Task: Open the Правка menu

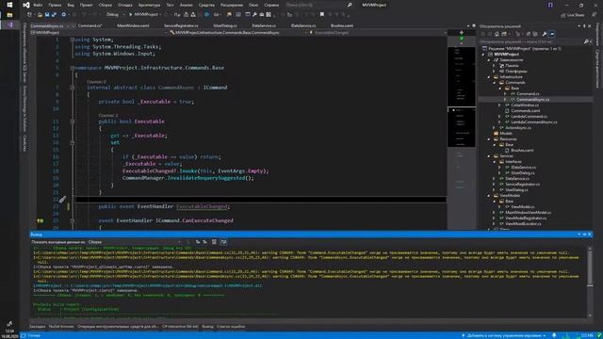Action: [x=55, y=5]
